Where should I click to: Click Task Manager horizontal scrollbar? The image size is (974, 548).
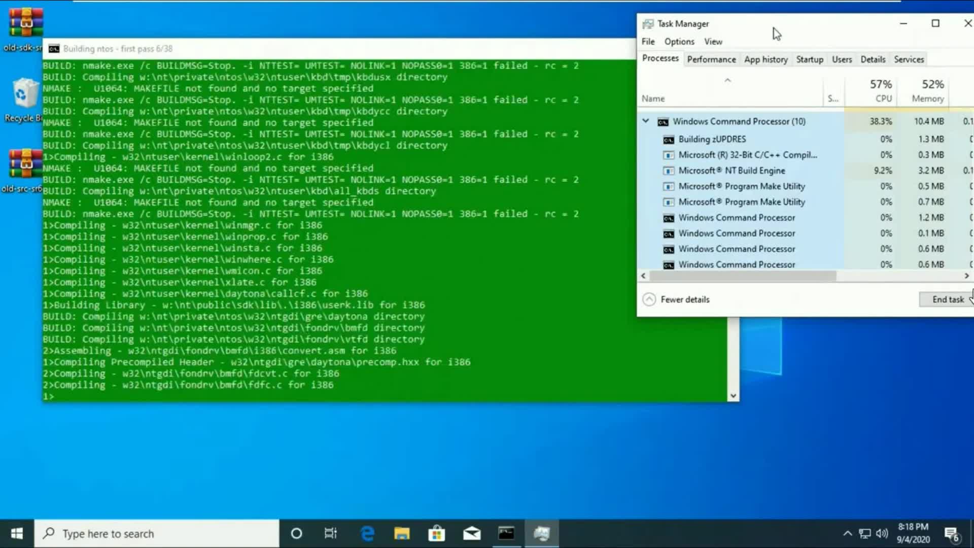pyautogui.click(x=743, y=276)
